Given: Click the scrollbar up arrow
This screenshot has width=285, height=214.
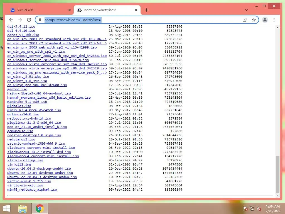Looking at the screenshot, I should (x=277, y=28).
